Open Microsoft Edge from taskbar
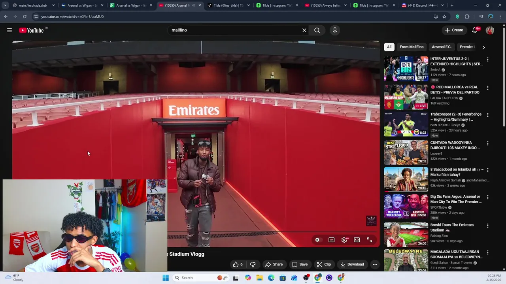This screenshot has width=506, height=284. [271, 278]
